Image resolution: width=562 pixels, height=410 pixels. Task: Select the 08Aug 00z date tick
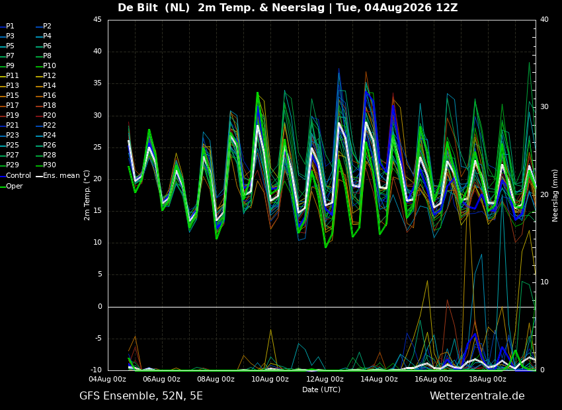click(x=216, y=379)
